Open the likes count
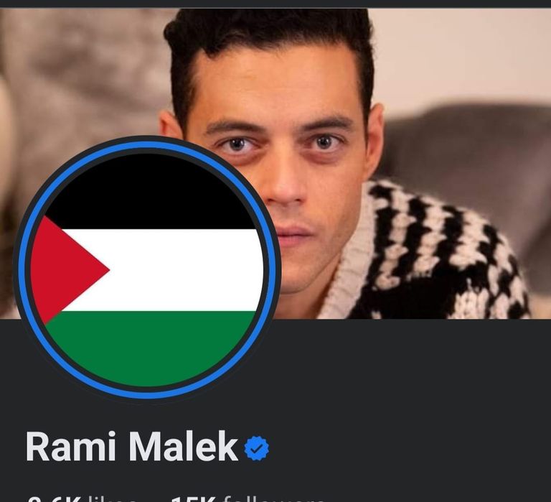Viewport: 551px width, 502px height. point(82,498)
